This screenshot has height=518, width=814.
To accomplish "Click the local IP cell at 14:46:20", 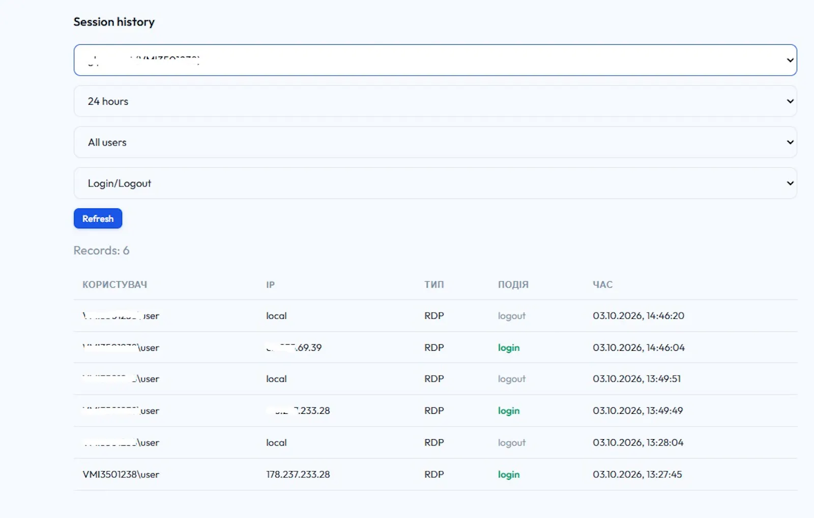I will 276,316.
